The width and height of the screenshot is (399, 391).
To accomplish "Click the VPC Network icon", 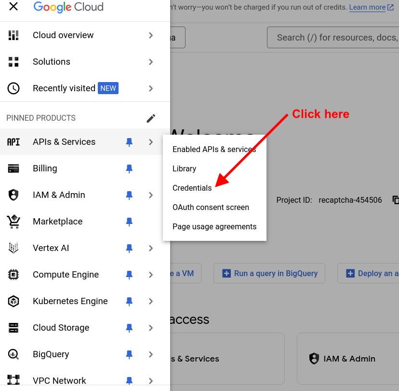I will [x=13, y=380].
